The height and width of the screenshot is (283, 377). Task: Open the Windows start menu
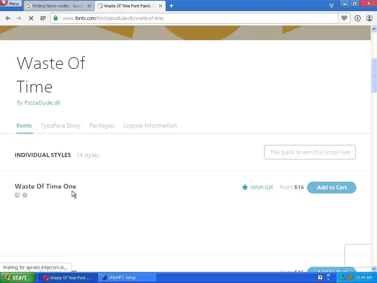pyautogui.click(x=18, y=278)
